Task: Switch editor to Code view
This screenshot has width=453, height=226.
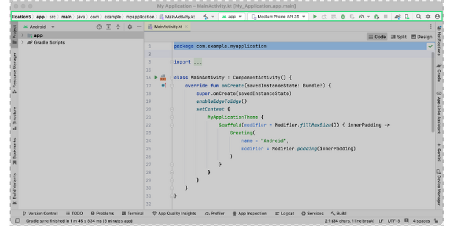Action: pyautogui.click(x=377, y=37)
